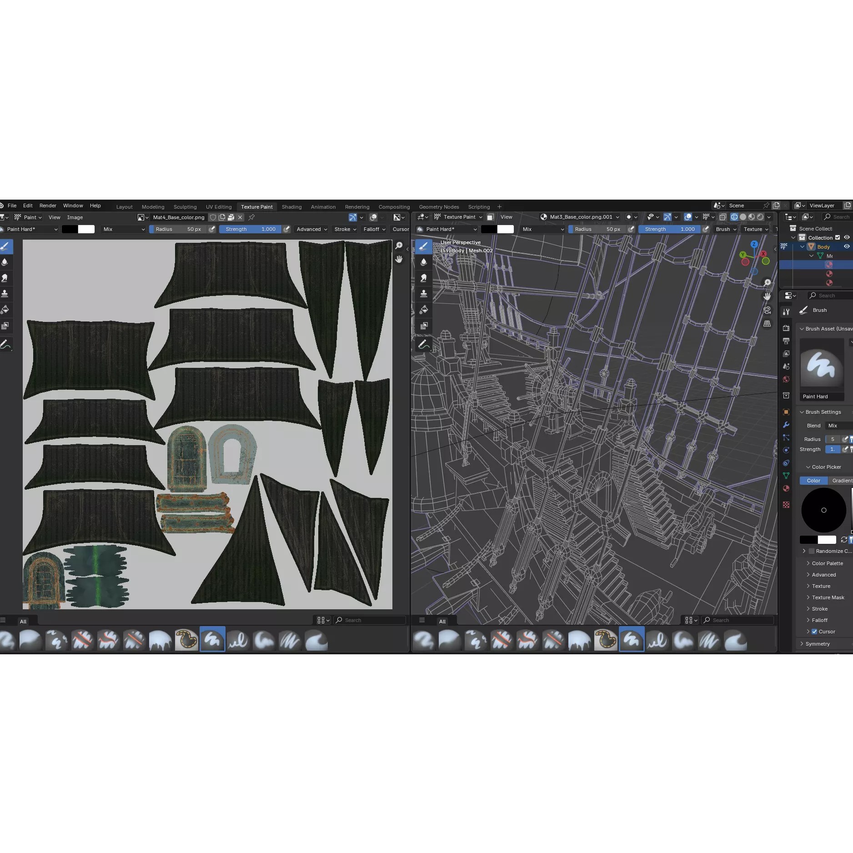Select the Smear tool in 3D viewport toolbar
Image resolution: width=853 pixels, height=853 pixels.
[x=424, y=278]
